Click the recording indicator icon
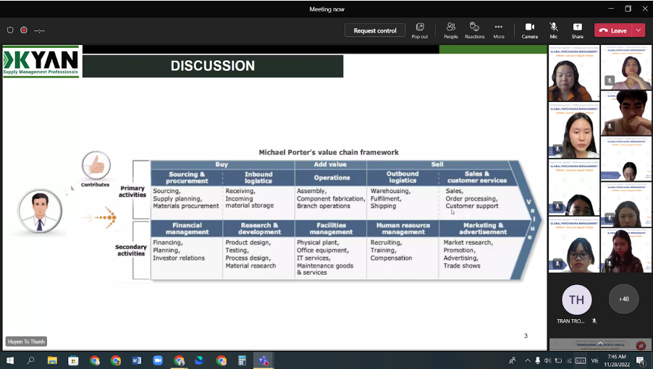653x369 pixels. [24, 30]
